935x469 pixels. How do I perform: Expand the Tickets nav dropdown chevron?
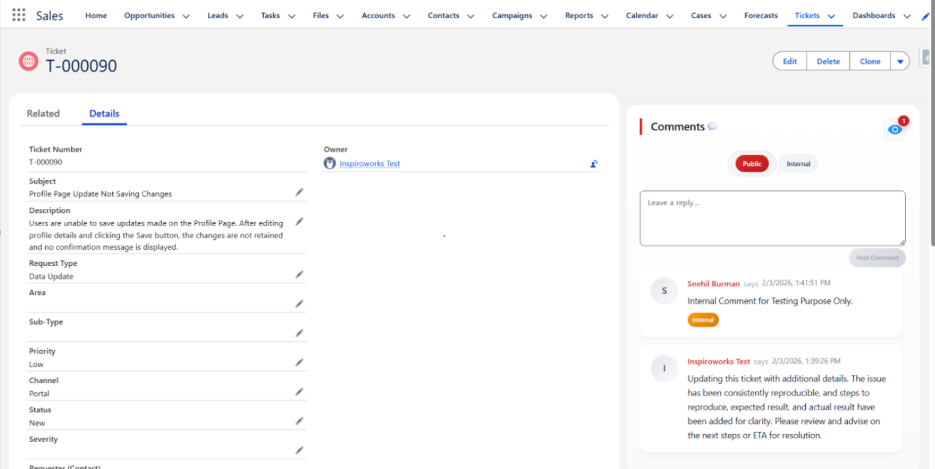tap(831, 16)
